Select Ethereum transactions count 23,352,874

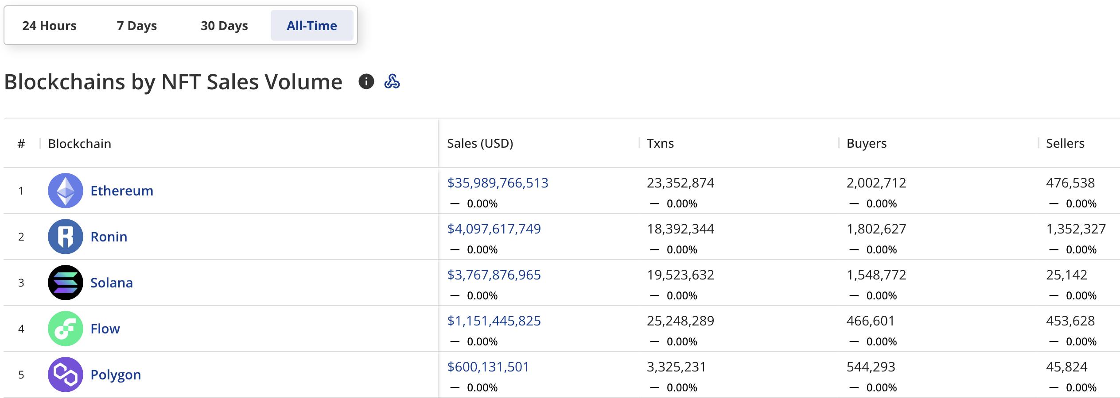pos(681,183)
